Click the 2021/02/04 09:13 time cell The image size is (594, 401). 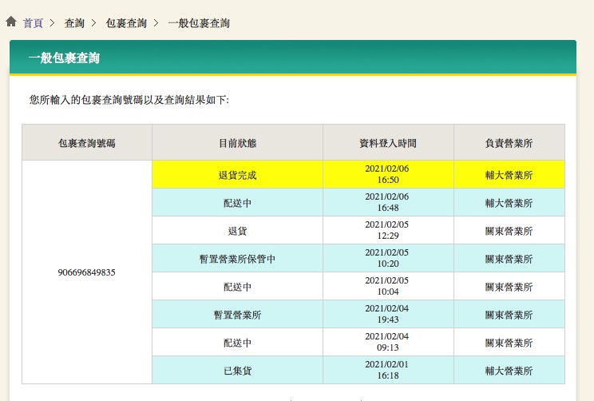(x=388, y=342)
